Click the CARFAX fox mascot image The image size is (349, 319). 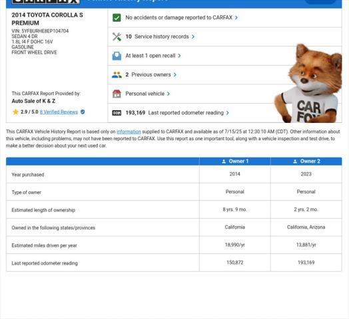click(x=308, y=83)
